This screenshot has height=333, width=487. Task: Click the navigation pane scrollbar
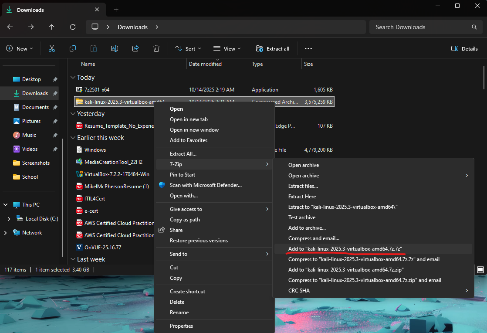(63, 197)
